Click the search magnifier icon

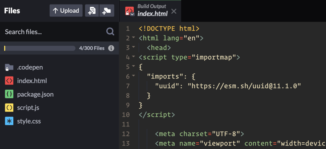point(110,31)
